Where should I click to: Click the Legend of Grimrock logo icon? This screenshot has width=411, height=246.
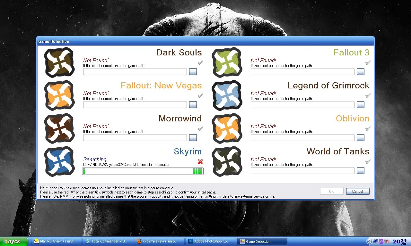(x=227, y=95)
